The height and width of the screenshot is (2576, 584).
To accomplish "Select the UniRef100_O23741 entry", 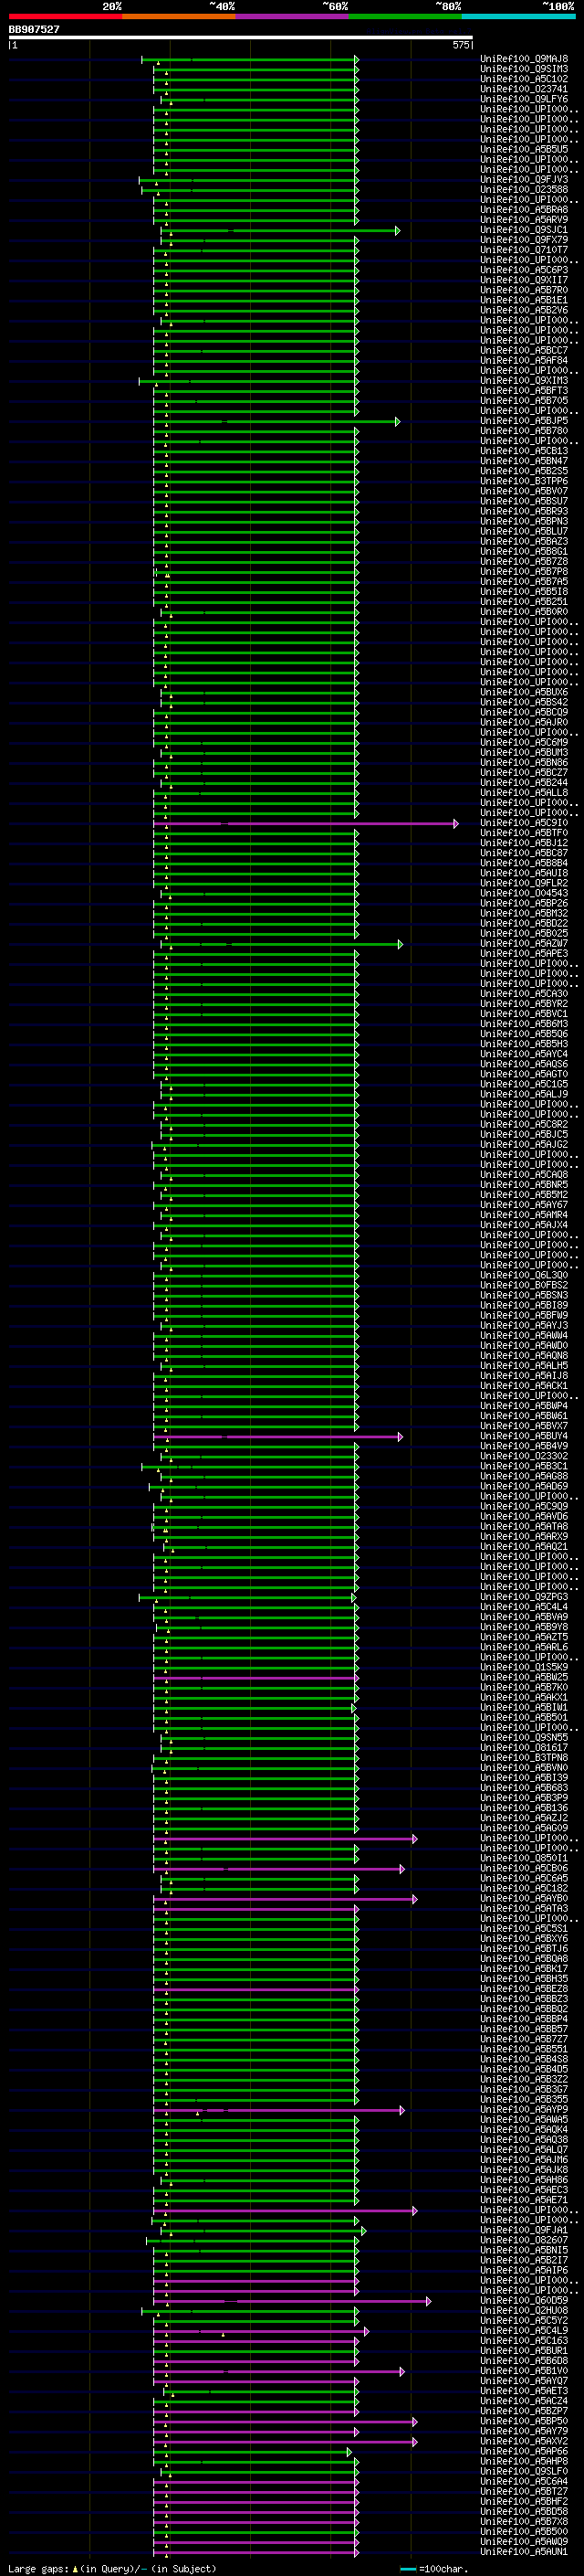I will click(x=524, y=89).
